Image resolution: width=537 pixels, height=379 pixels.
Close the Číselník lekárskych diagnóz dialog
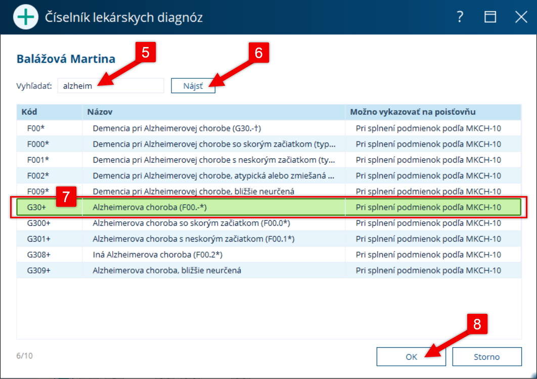tap(521, 17)
